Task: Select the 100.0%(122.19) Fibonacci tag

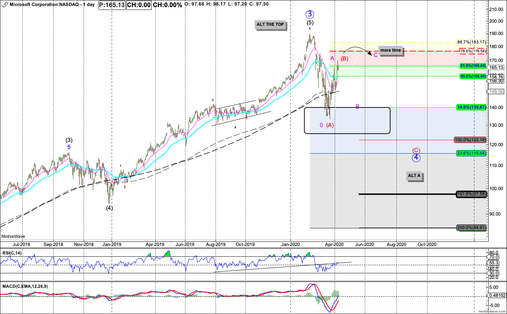Action: click(x=470, y=140)
